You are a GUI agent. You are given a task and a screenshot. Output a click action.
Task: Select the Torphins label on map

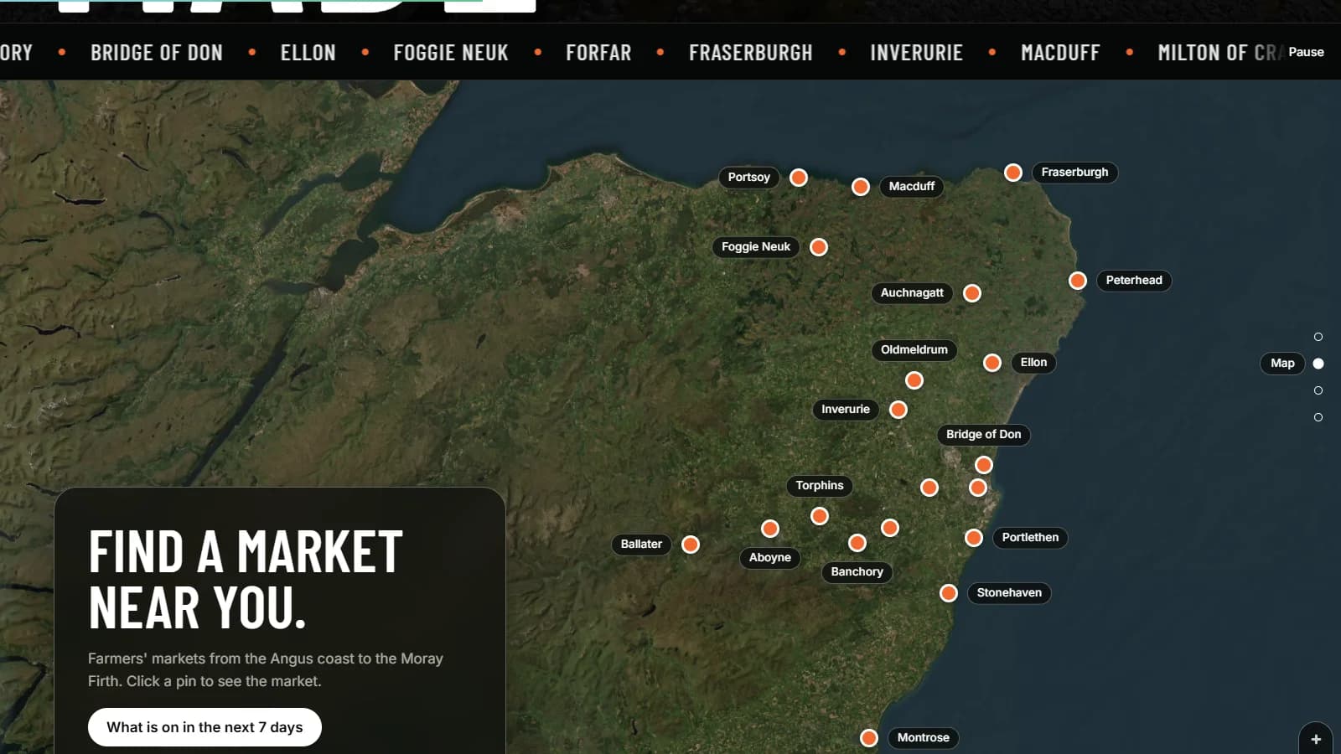(820, 486)
